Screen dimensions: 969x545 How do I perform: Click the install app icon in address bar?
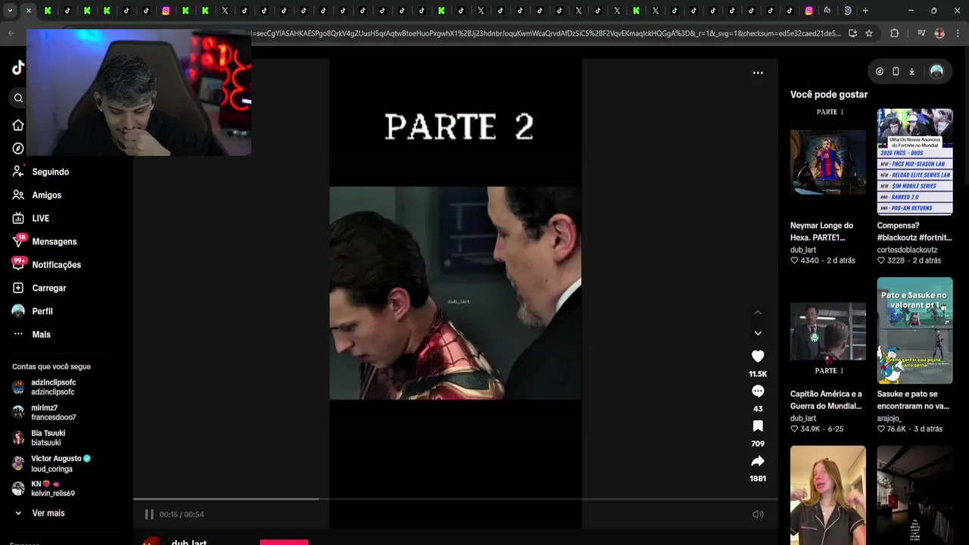click(853, 33)
